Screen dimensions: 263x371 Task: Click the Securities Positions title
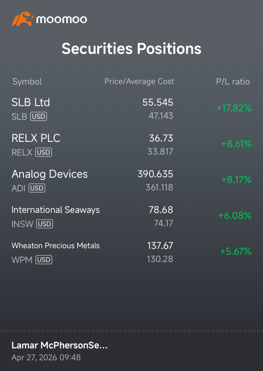click(131, 49)
